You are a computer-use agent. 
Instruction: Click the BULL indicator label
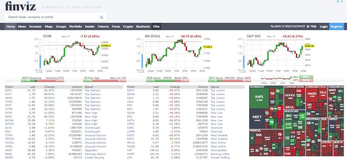(306, 77)
